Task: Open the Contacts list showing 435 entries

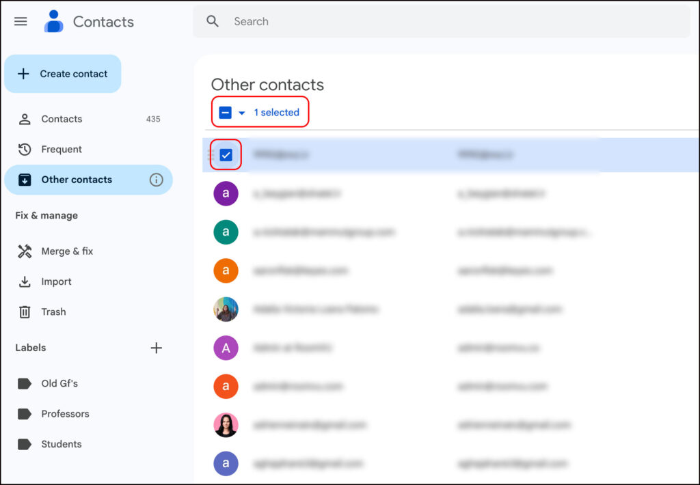Action: point(63,119)
